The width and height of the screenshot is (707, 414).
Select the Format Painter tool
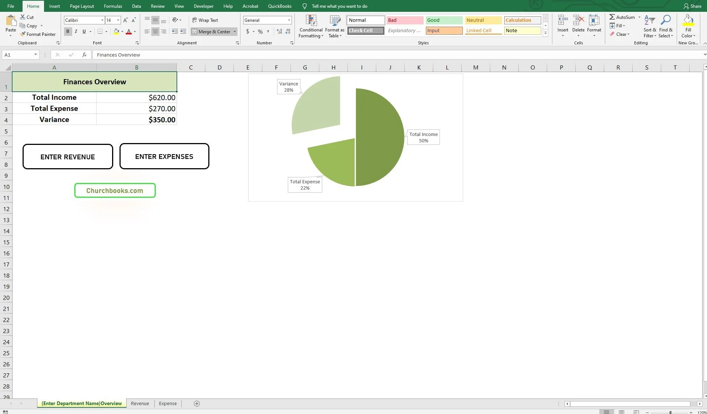pyautogui.click(x=38, y=34)
